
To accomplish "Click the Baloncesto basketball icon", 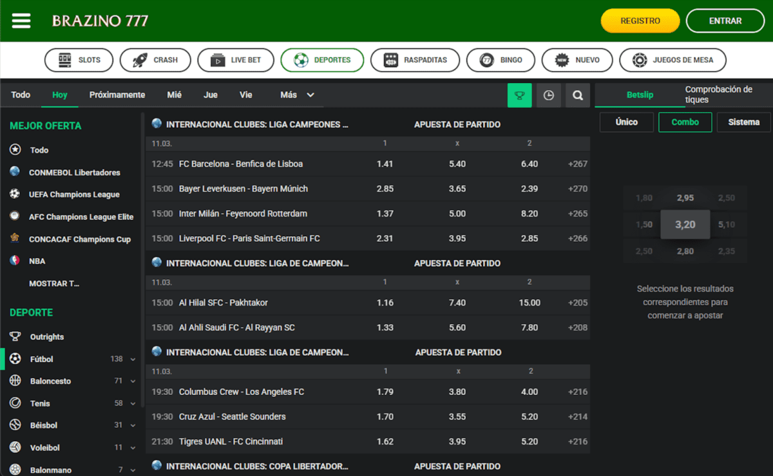I will click(x=15, y=381).
